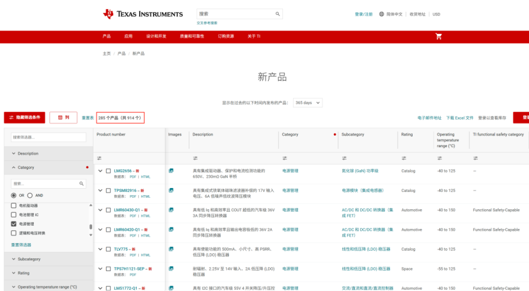
Task: Select the OR radio button
Action: pyautogui.click(x=13, y=195)
